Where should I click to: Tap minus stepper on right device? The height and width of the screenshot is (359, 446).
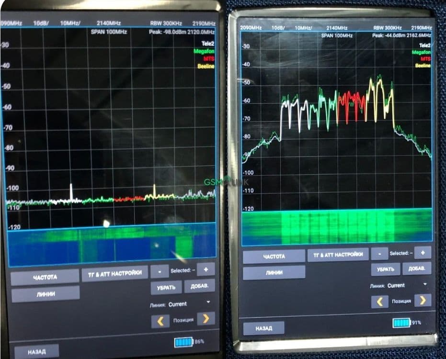coord(379,254)
